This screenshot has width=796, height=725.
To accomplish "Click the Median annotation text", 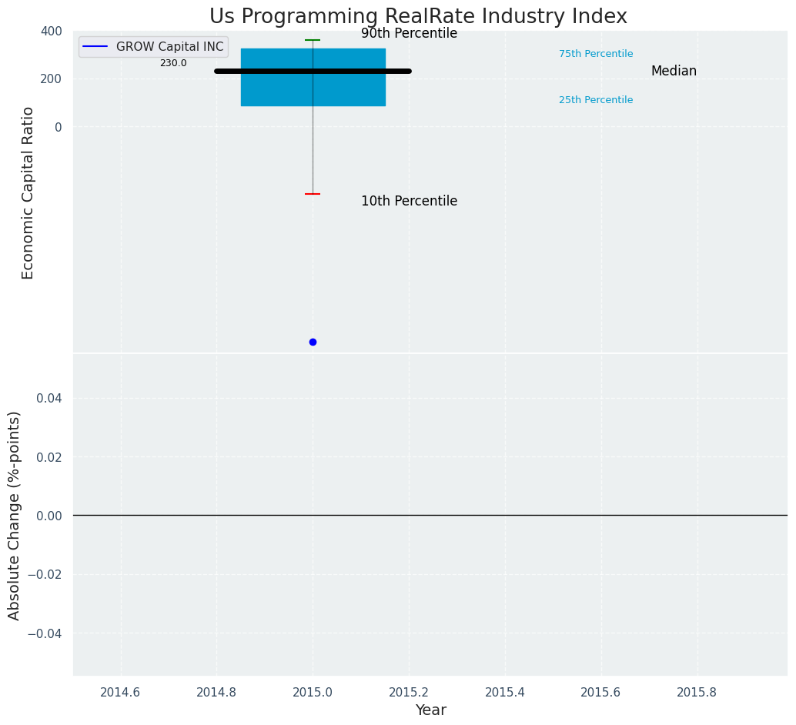I will point(674,71).
